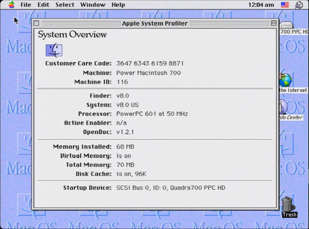Click the PowerPC 601 at 50 MHz value

pyautogui.click(x=152, y=114)
